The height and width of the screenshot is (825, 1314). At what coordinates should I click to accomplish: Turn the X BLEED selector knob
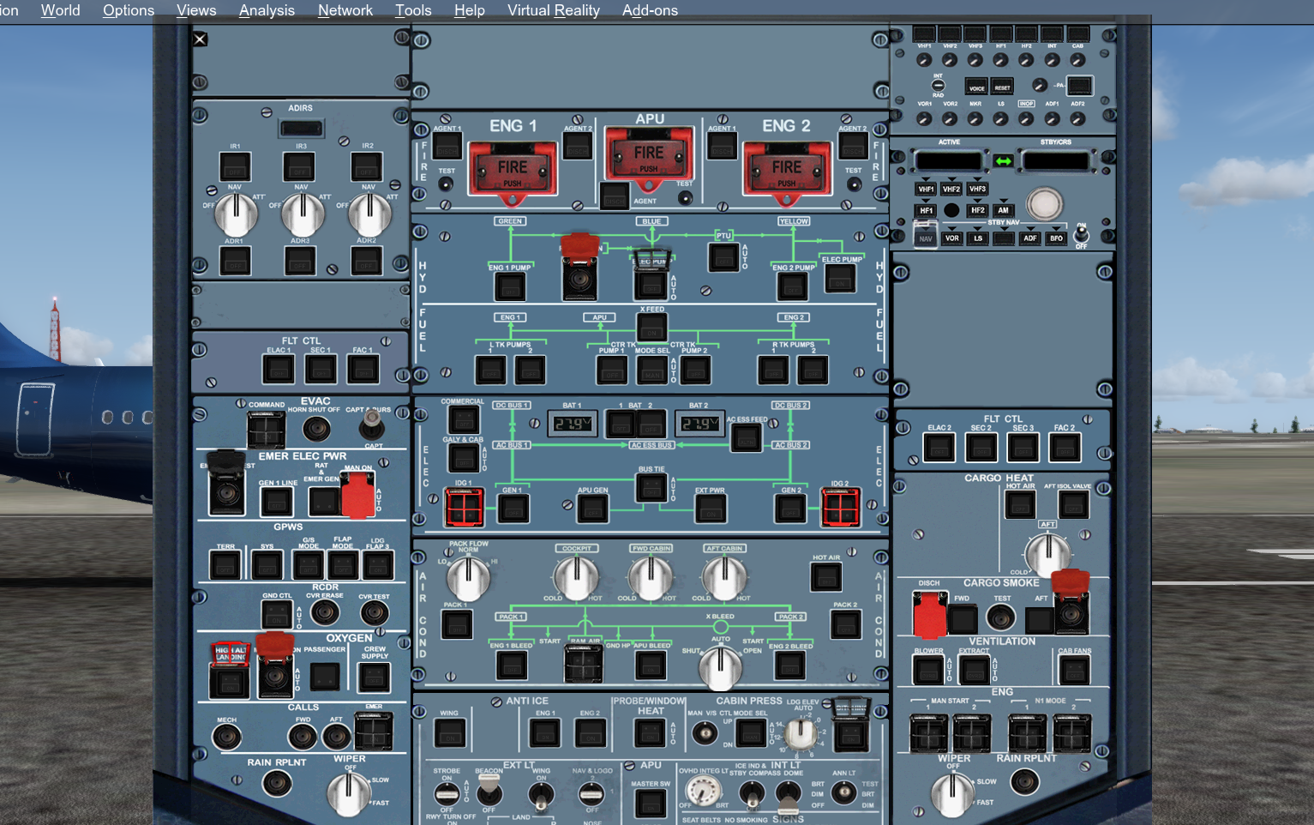721,668
